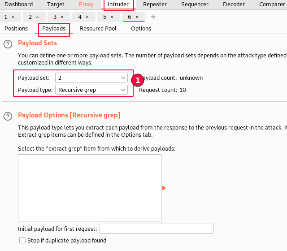287x251 pixels.
Task: Click the Initial payload input field
Action: pos(156,229)
